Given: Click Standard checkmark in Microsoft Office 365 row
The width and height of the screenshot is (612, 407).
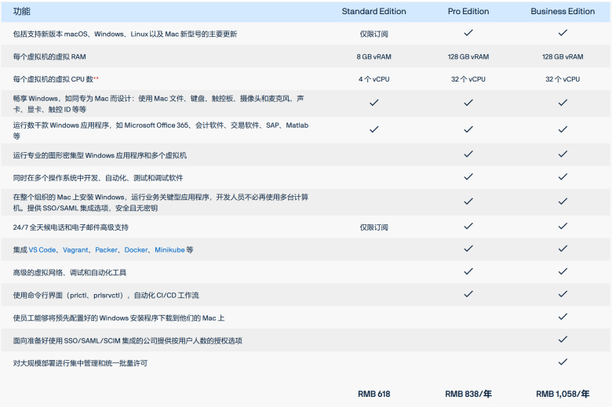Looking at the screenshot, I should pyautogui.click(x=374, y=129).
